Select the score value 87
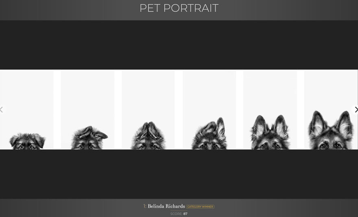Screen dimensions: 358x217 coord(185,214)
